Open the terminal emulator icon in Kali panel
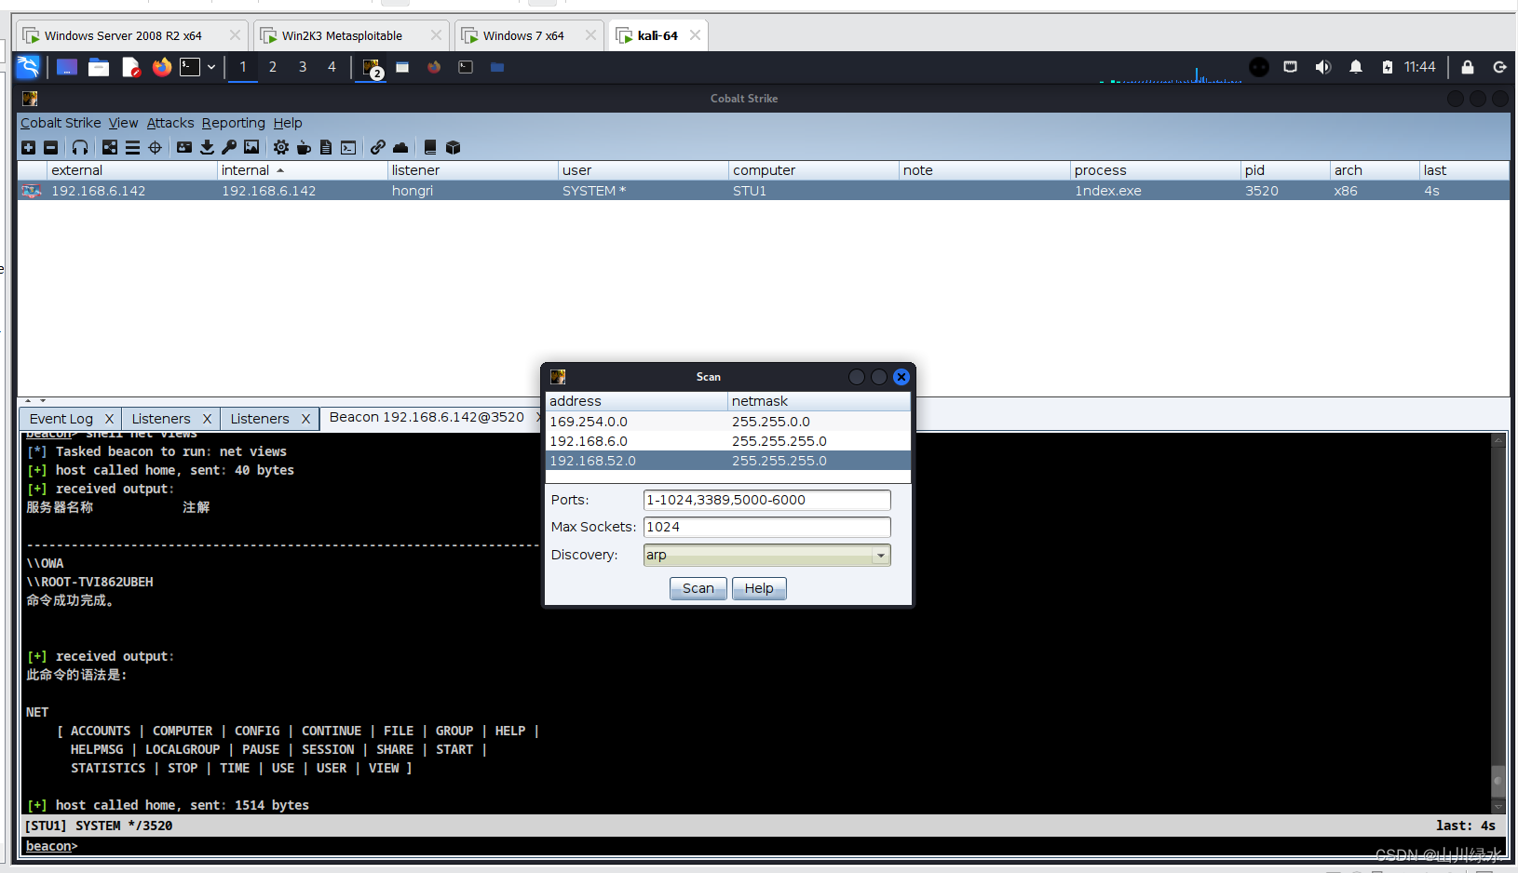 coord(190,67)
